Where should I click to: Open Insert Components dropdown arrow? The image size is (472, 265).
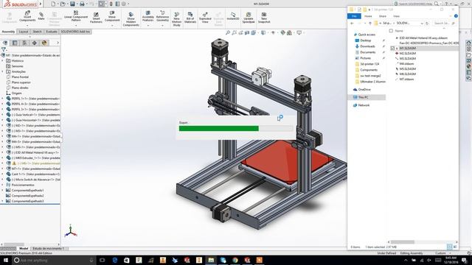pyautogui.click(x=27, y=25)
